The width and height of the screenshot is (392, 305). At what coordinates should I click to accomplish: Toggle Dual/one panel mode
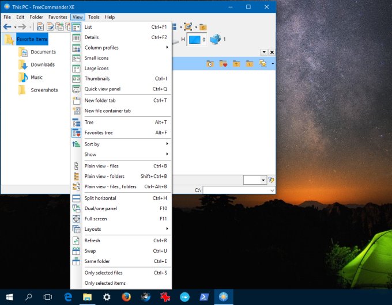tap(100, 208)
